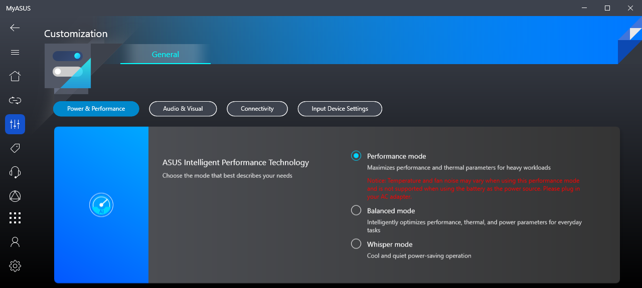Viewport: 642px width, 288px height.
Task: Open the Home icon in sidebar
Action: (x=15, y=76)
